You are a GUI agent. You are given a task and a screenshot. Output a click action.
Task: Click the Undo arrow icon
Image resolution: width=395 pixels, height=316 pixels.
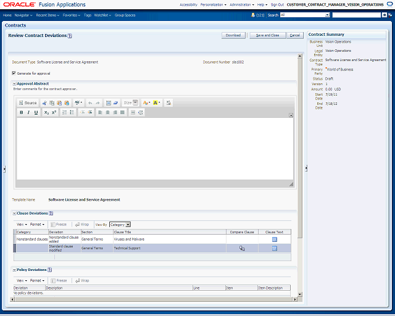click(90, 103)
